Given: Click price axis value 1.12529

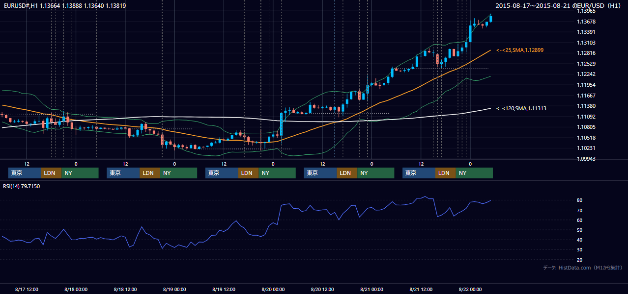Looking at the screenshot, I should tap(586, 64).
